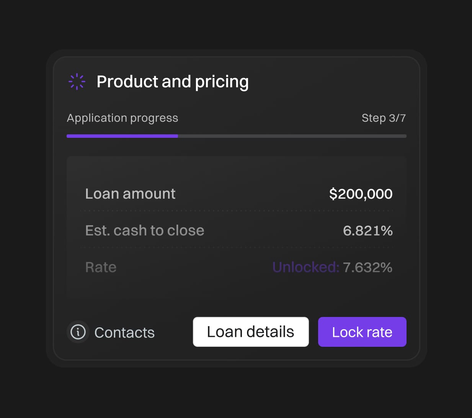Select the Loan amount row label
The height and width of the screenshot is (418, 472).
click(x=130, y=194)
